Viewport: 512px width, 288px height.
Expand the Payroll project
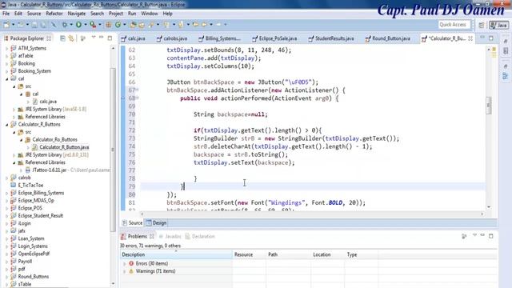tap(7, 262)
